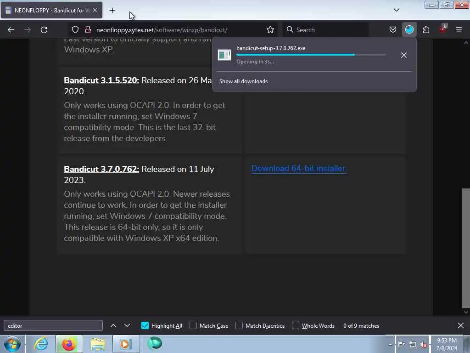
Task: Click Download 64-bit installer link
Action: pyautogui.click(x=298, y=168)
